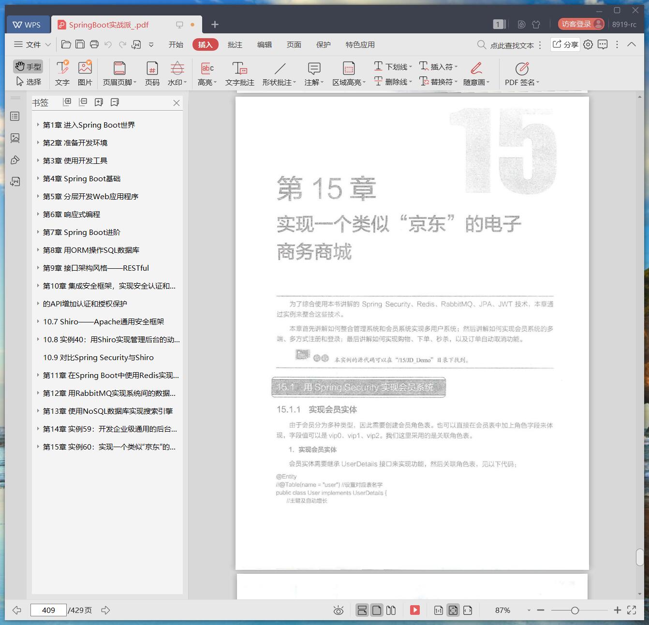Apply the underline tool
Viewport: 649px width, 625px height.
393,67
